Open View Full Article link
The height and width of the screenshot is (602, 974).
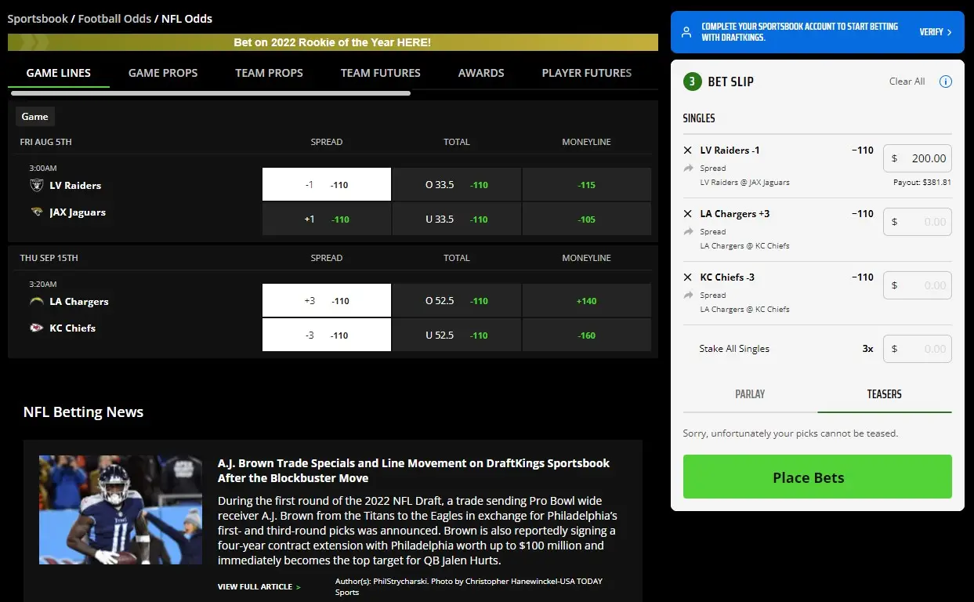tap(259, 586)
